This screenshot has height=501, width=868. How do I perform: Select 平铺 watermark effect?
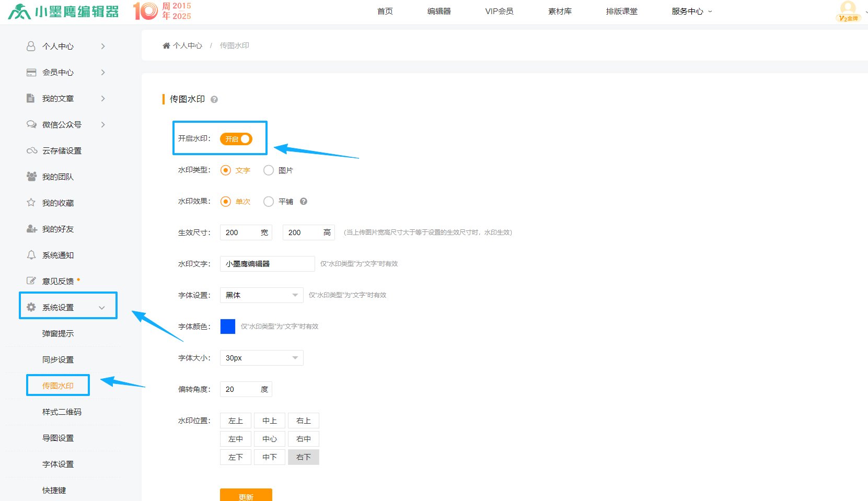coord(269,202)
